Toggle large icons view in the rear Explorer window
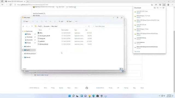Viewport: 175px width, 98px height. [x=125, y=71]
